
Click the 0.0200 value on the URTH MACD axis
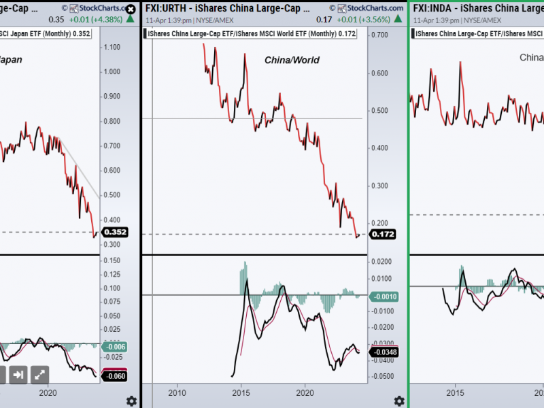coord(381,262)
